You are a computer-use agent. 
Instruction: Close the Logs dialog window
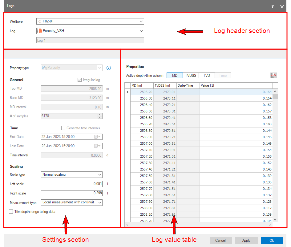282,6
